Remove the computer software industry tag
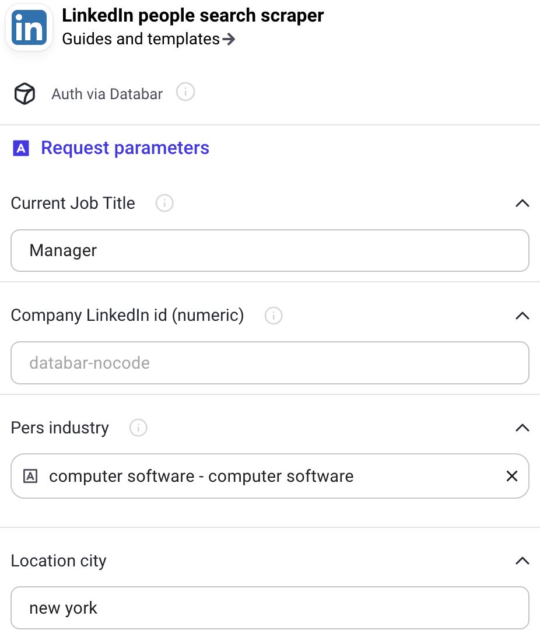 point(511,476)
